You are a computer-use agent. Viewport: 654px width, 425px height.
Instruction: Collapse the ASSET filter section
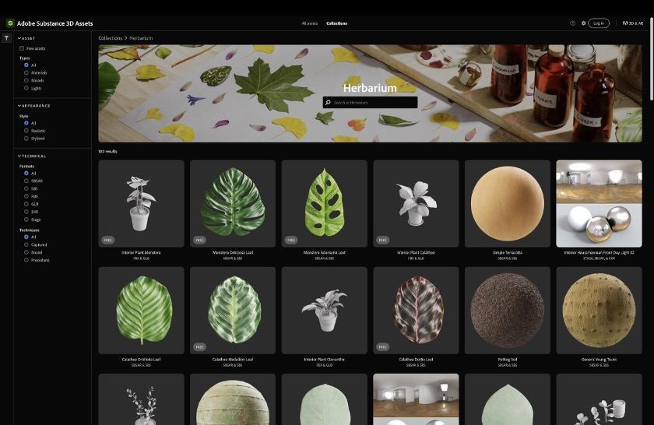26,38
